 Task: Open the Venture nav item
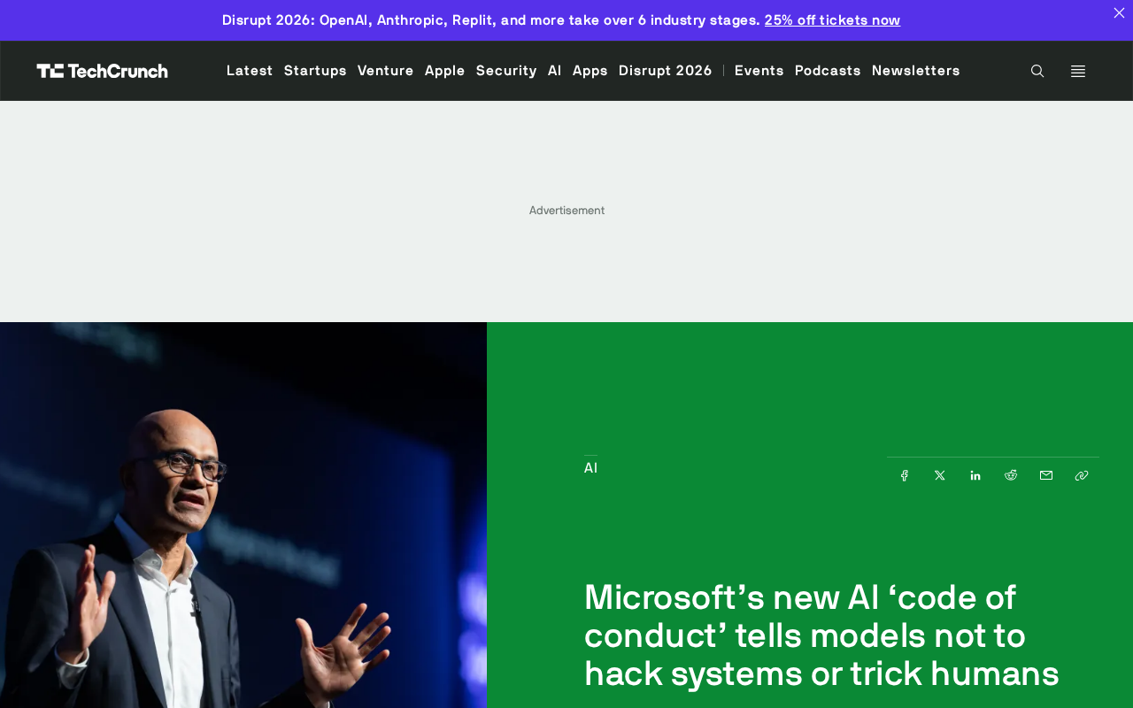click(x=386, y=71)
